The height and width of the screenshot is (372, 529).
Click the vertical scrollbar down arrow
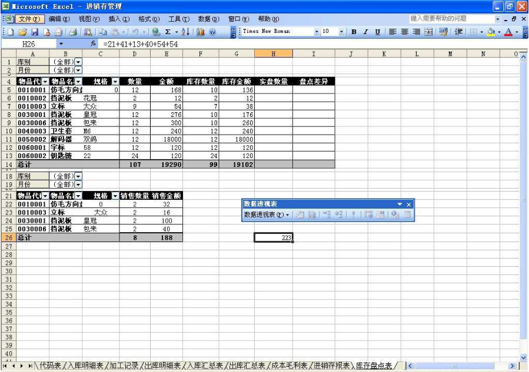[x=523, y=357]
